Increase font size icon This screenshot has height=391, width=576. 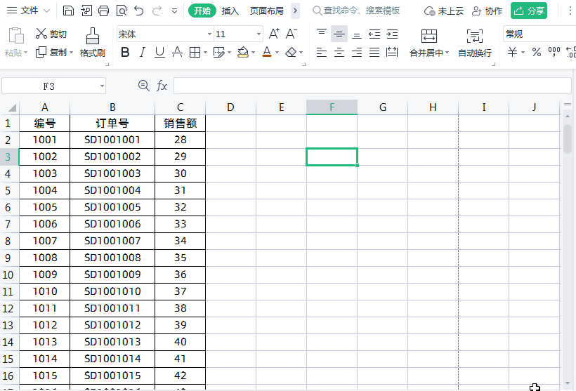(x=274, y=34)
